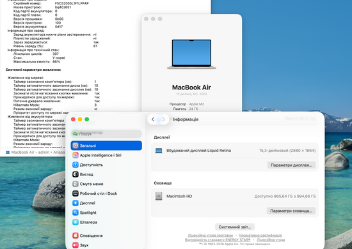Screen dimensions: 352x249
Task: Open Apple Intelligence і Siri settings
Action: [x=106, y=155]
